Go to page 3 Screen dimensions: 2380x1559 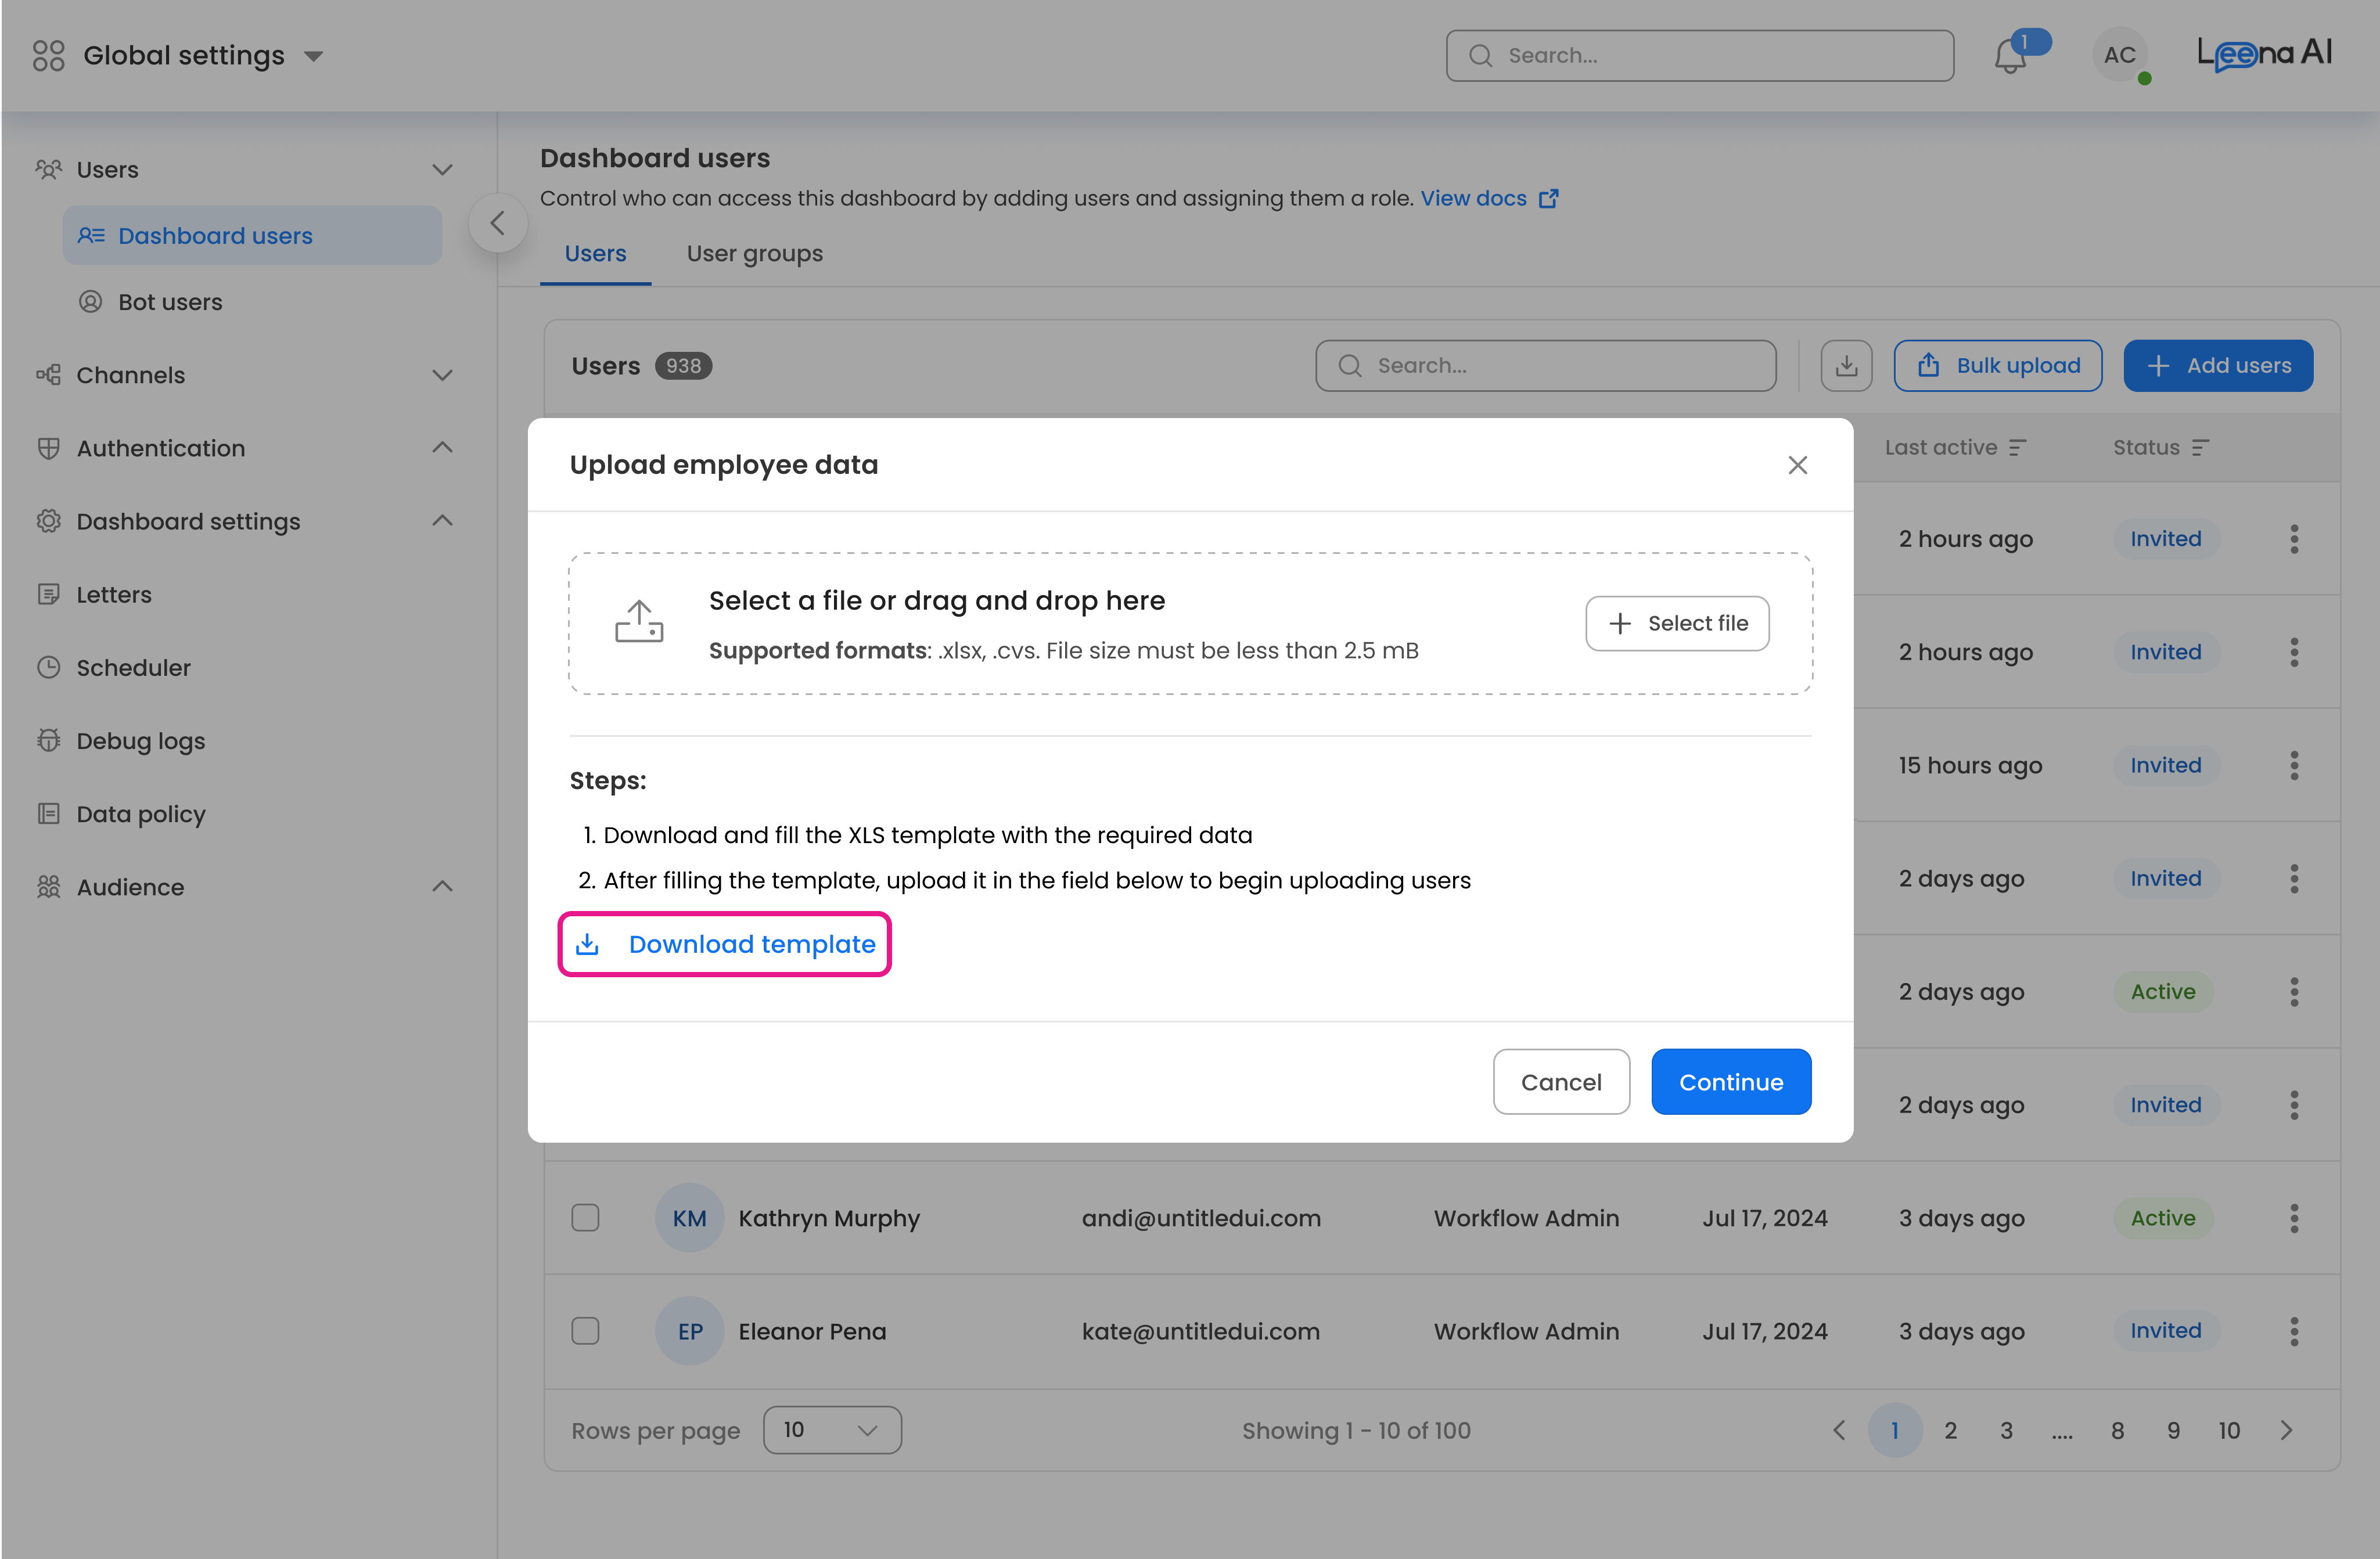click(2006, 1431)
